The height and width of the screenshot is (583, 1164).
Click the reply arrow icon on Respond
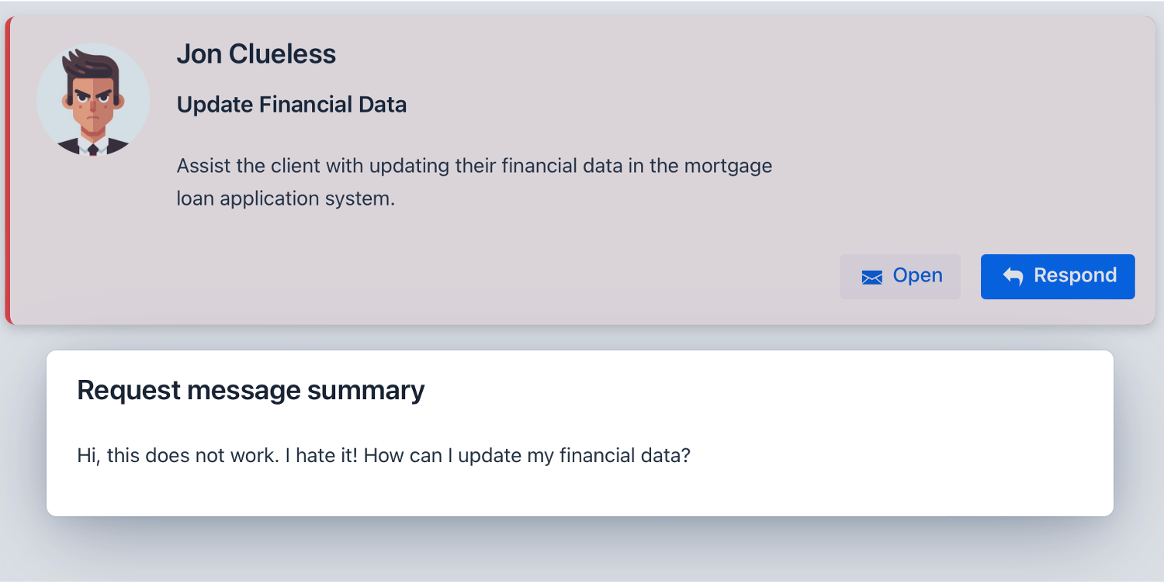pyautogui.click(x=1013, y=277)
